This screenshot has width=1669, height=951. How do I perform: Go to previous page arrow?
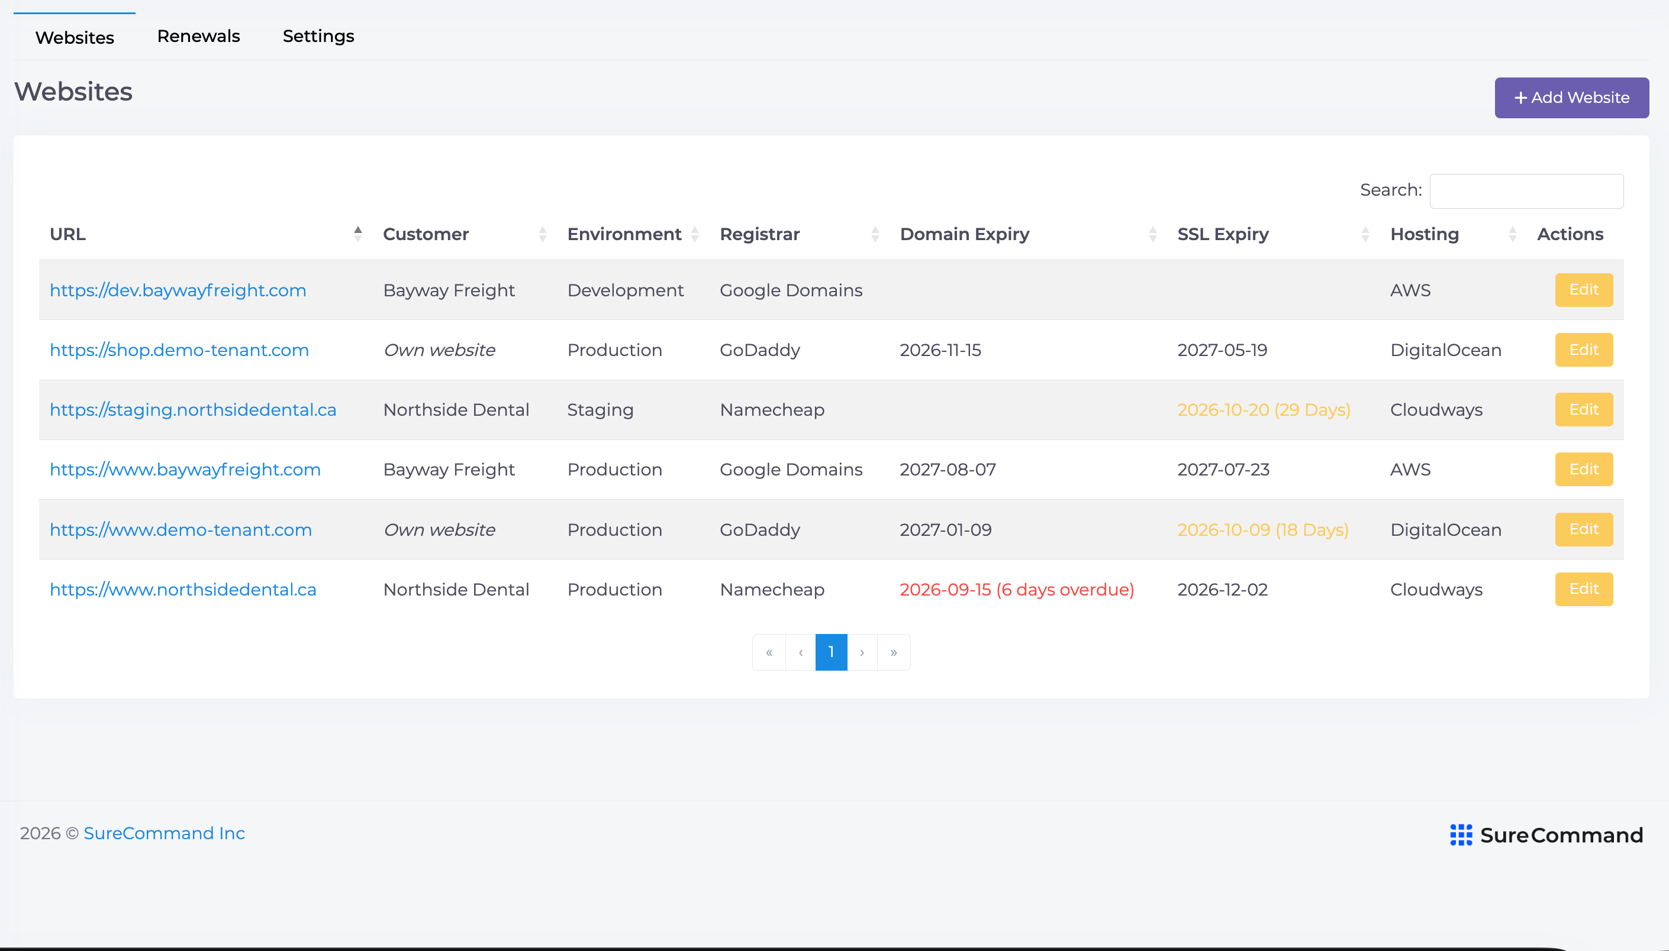(801, 652)
